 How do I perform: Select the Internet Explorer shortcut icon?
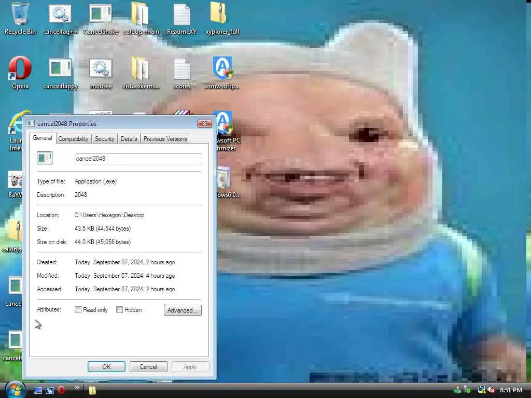tap(16, 130)
